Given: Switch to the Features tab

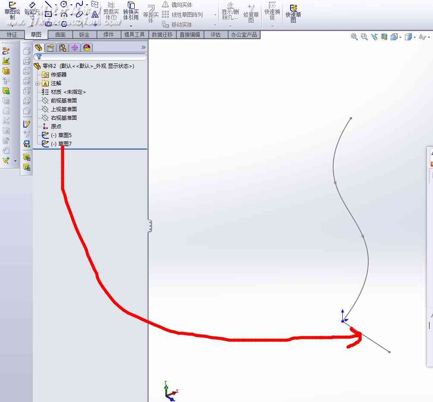Looking at the screenshot, I should pyautogui.click(x=12, y=35).
